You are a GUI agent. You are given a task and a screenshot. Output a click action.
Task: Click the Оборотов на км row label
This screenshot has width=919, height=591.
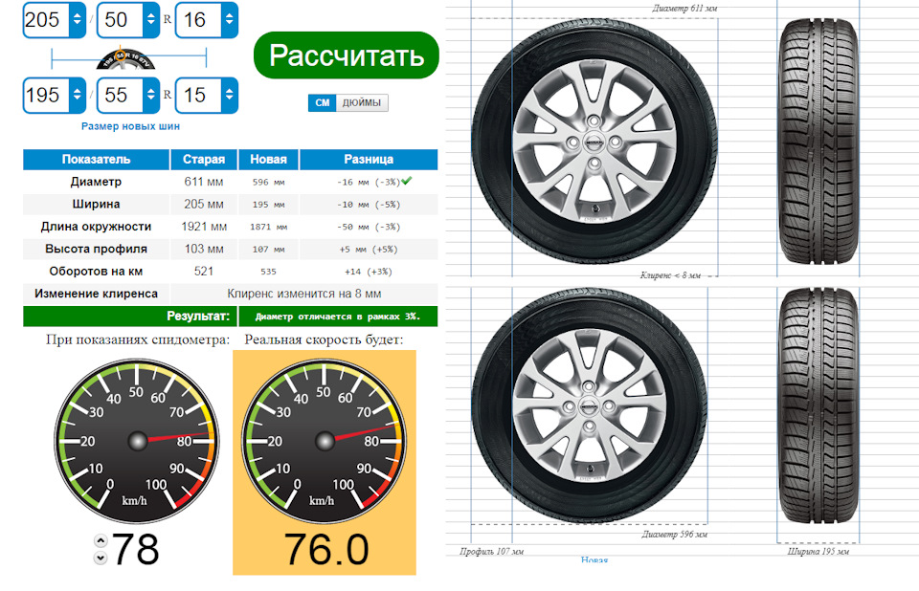point(96,272)
